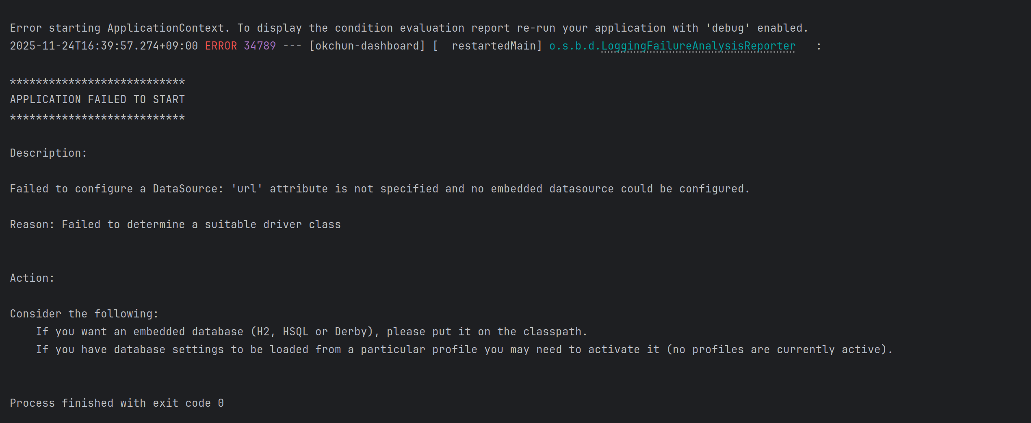Click the process ID 34789
Image resolution: width=1031 pixels, height=423 pixels.
[260, 46]
